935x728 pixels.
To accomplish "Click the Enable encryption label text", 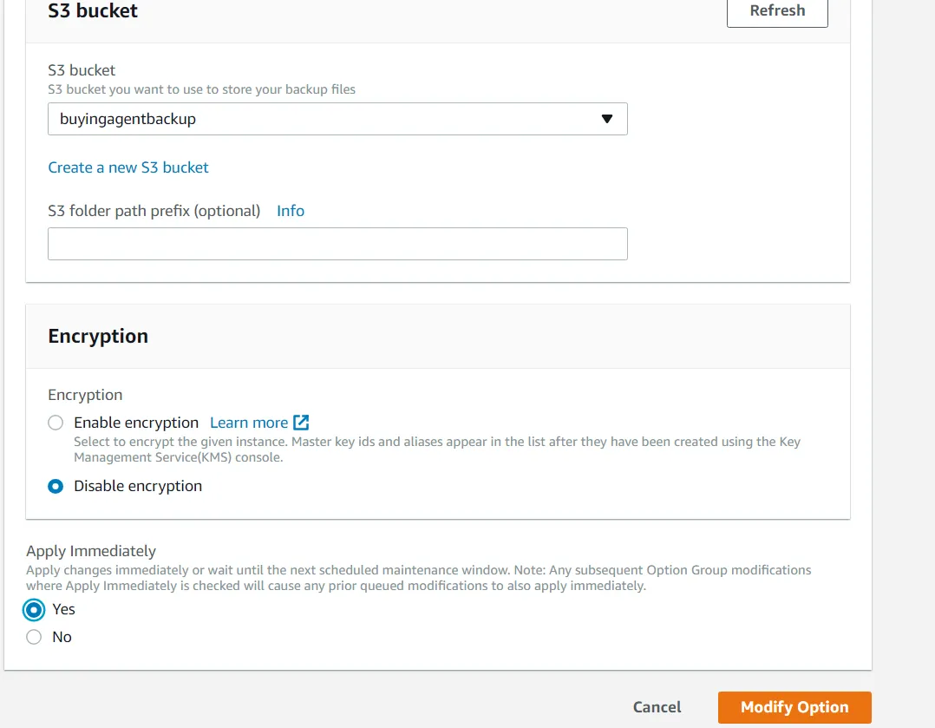I will (136, 423).
